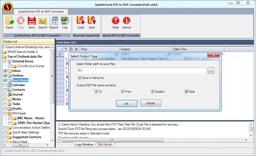Switch to the File Viewer tab
The image size is (256, 156).
pos(105,144)
